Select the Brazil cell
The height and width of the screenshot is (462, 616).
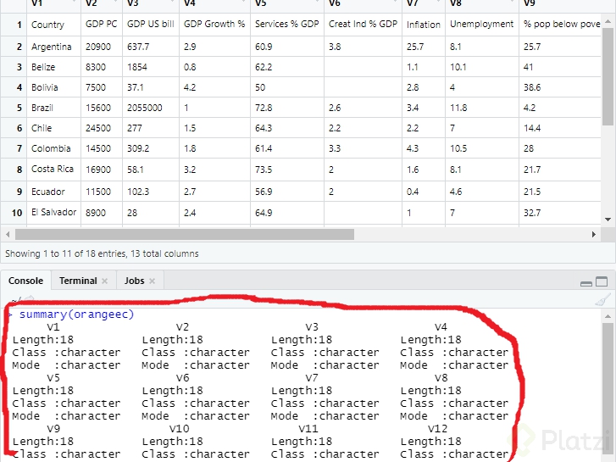53,108
